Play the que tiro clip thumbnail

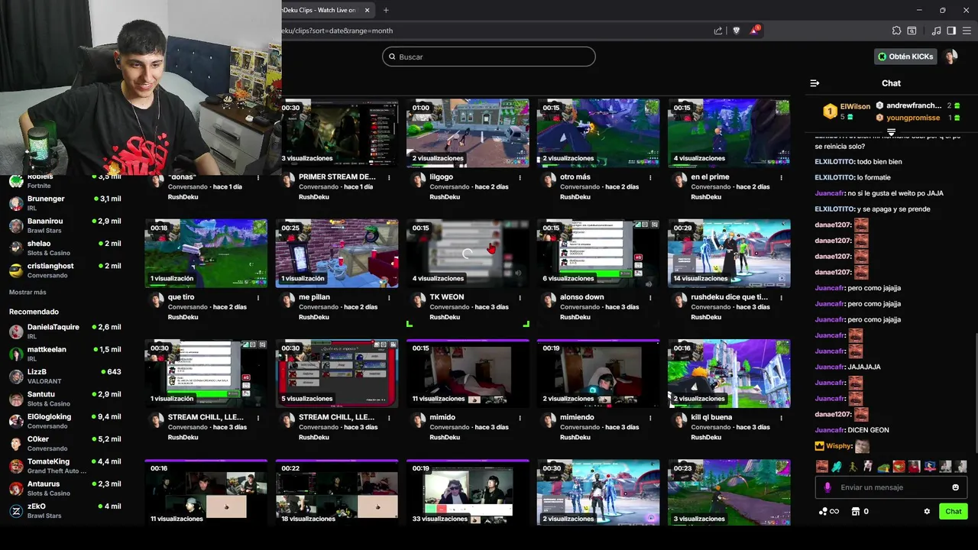(x=206, y=253)
